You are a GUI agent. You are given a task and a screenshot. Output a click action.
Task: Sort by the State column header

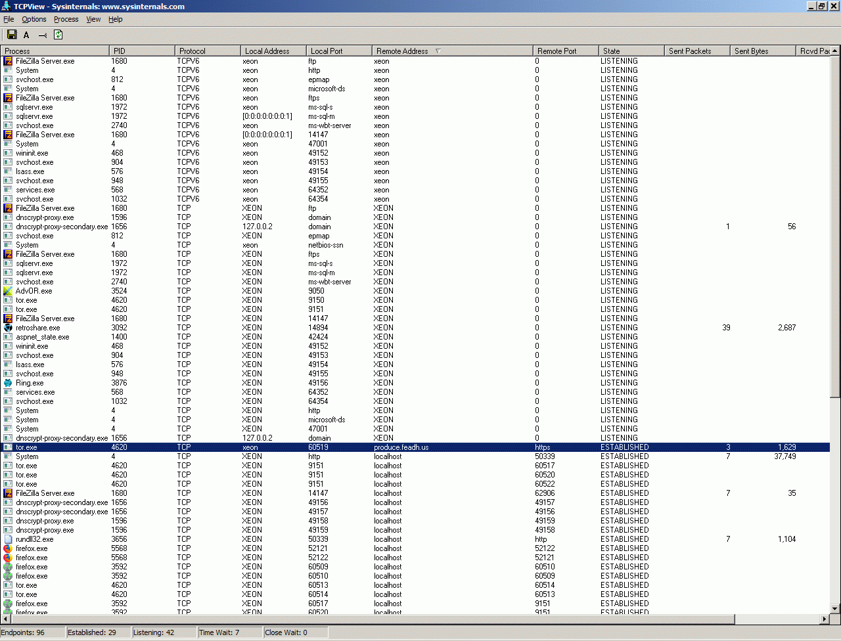631,51
